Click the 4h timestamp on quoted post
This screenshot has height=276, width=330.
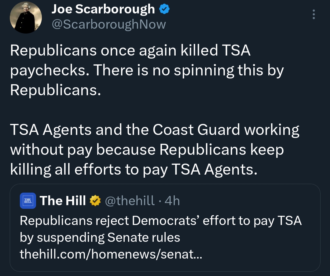[172, 201]
